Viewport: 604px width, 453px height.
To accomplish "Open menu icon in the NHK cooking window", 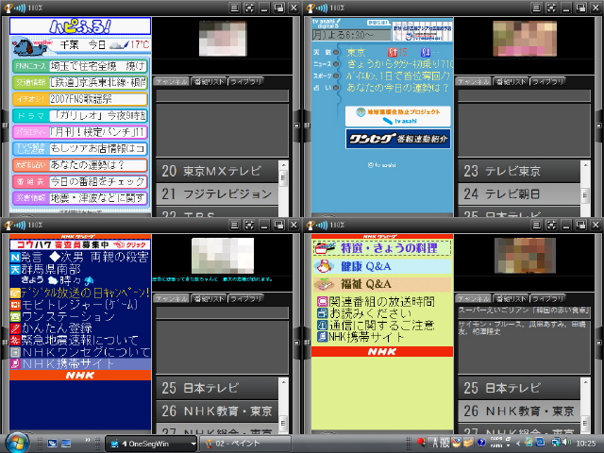I will (x=536, y=225).
